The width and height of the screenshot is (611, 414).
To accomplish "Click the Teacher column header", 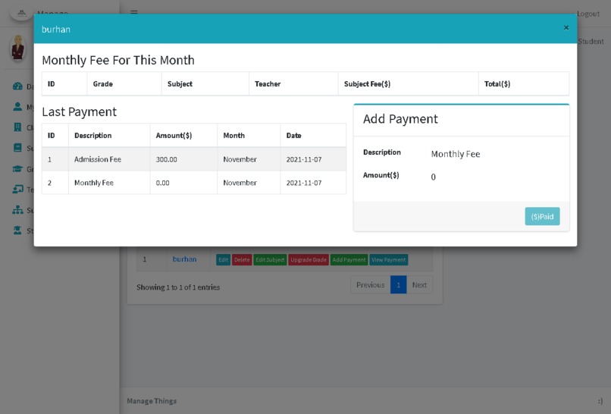I will [293, 84].
